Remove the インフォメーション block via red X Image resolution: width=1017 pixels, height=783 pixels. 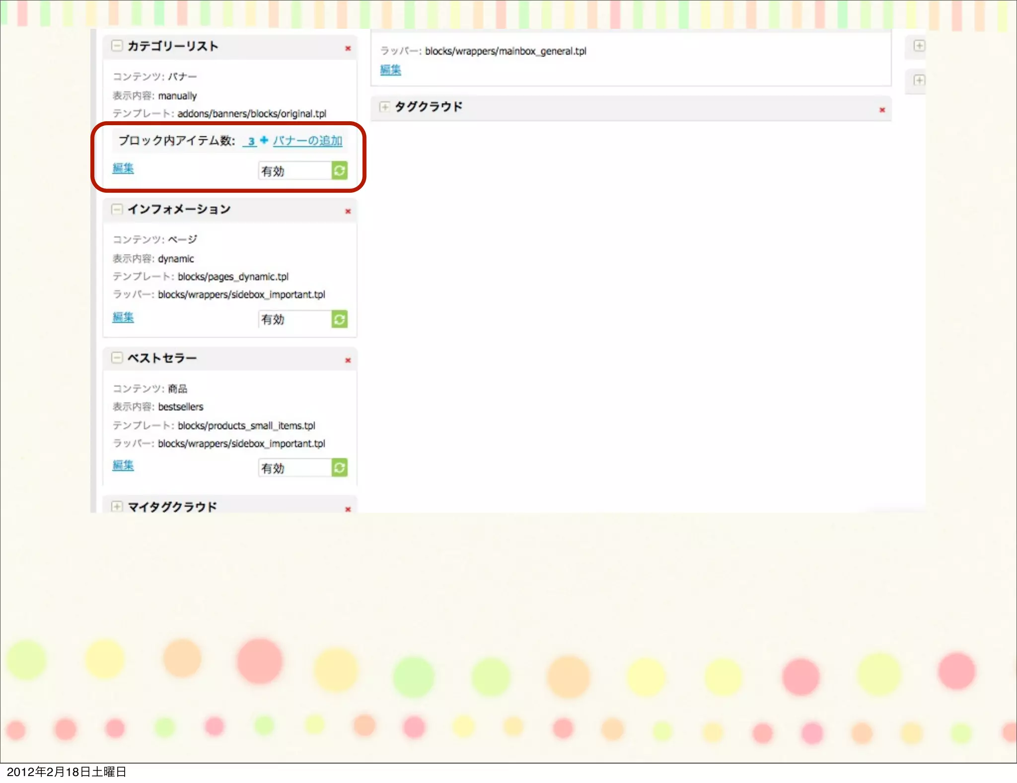348,211
